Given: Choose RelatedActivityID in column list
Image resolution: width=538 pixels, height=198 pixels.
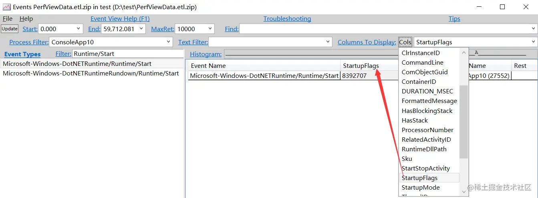Looking at the screenshot, I should click(429, 140).
